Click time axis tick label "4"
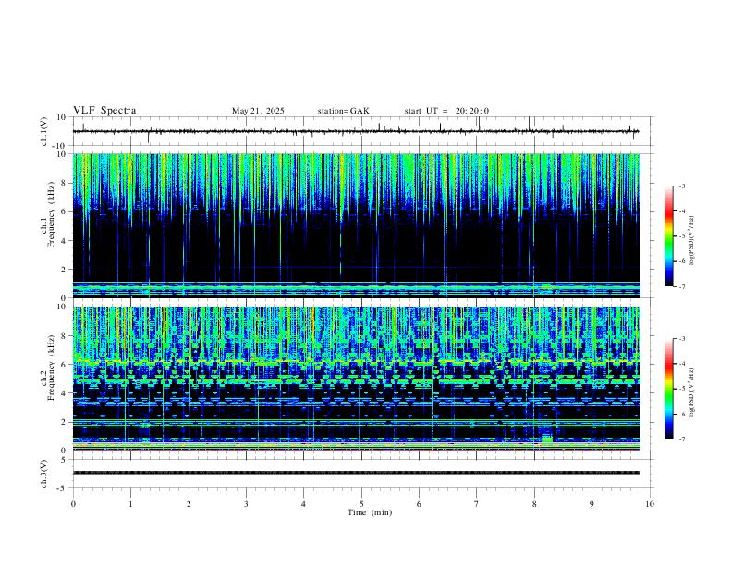Viewport: 732px width, 565px height. click(303, 504)
